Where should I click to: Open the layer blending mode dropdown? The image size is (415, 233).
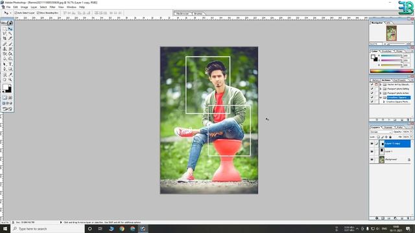click(381, 132)
